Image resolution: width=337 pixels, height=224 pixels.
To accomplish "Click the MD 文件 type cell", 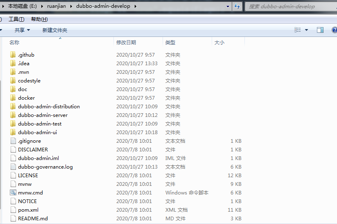I will pos(175,218).
